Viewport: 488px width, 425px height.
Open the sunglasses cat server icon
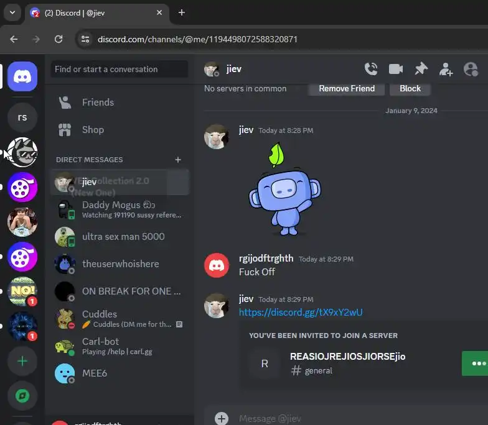[x=22, y=152]
